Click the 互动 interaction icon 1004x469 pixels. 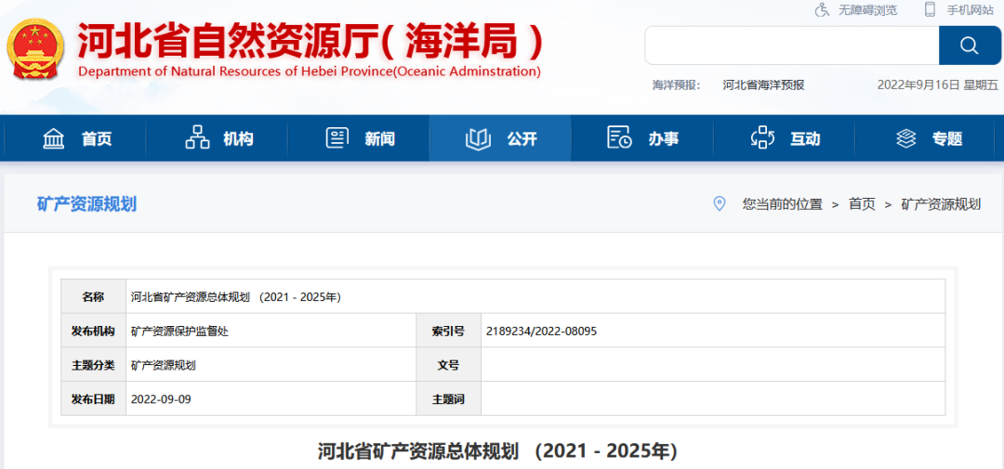coord(762,138)
